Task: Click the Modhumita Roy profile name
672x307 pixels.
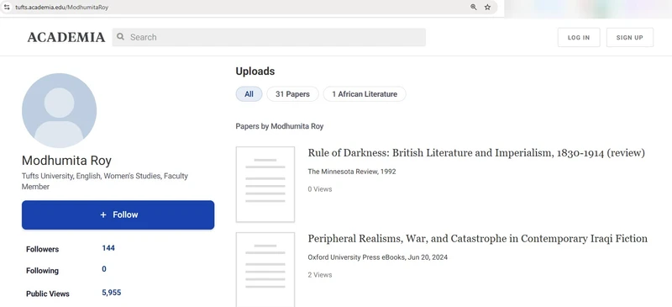Action: pos(66,161)
